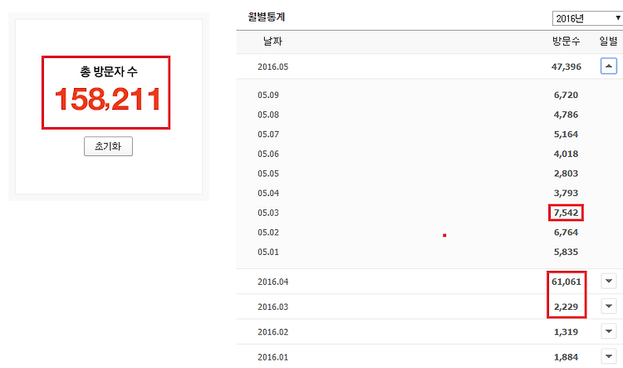Viewport: 623px width, 368px height.
Task: Click the 61,061 monthly visit count
Action: [x=567, y=282]
